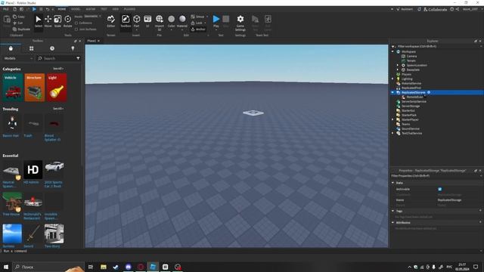The height and width of the screenshot is (272, 484).
Task: Open Toolbox search filter options
Action: pyautogui.click(x=78, y=58)
